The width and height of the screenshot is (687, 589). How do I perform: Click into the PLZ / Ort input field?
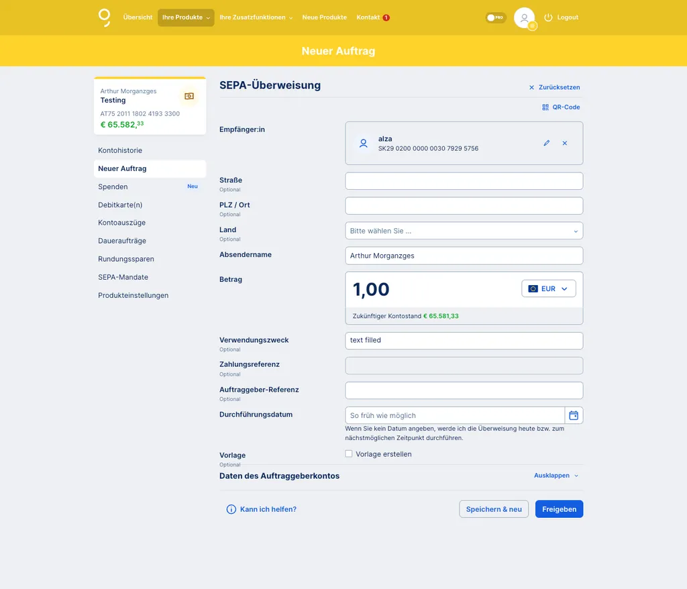pos(464,206)
